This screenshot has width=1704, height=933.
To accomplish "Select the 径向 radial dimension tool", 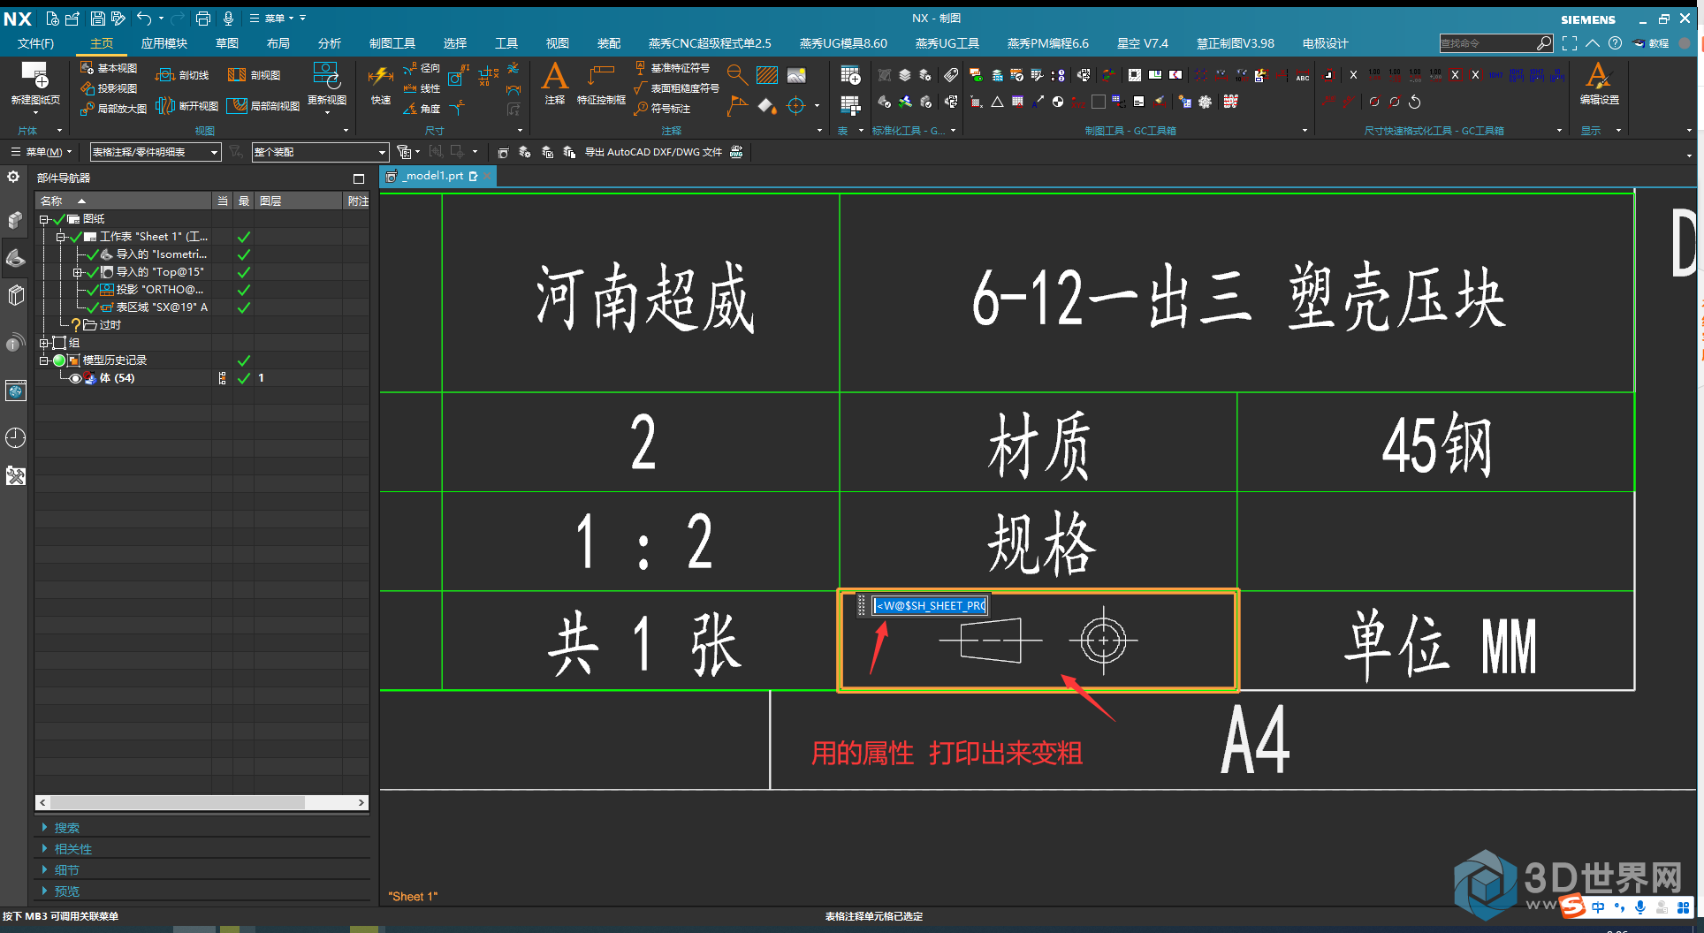I will point(422,68).
